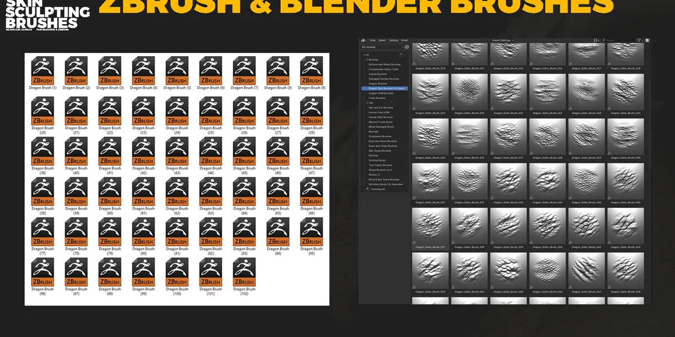Select the Human Face VDM catalog
Image resolution: width=675 pixels, height=337 pixels.
tap(379, 112)
